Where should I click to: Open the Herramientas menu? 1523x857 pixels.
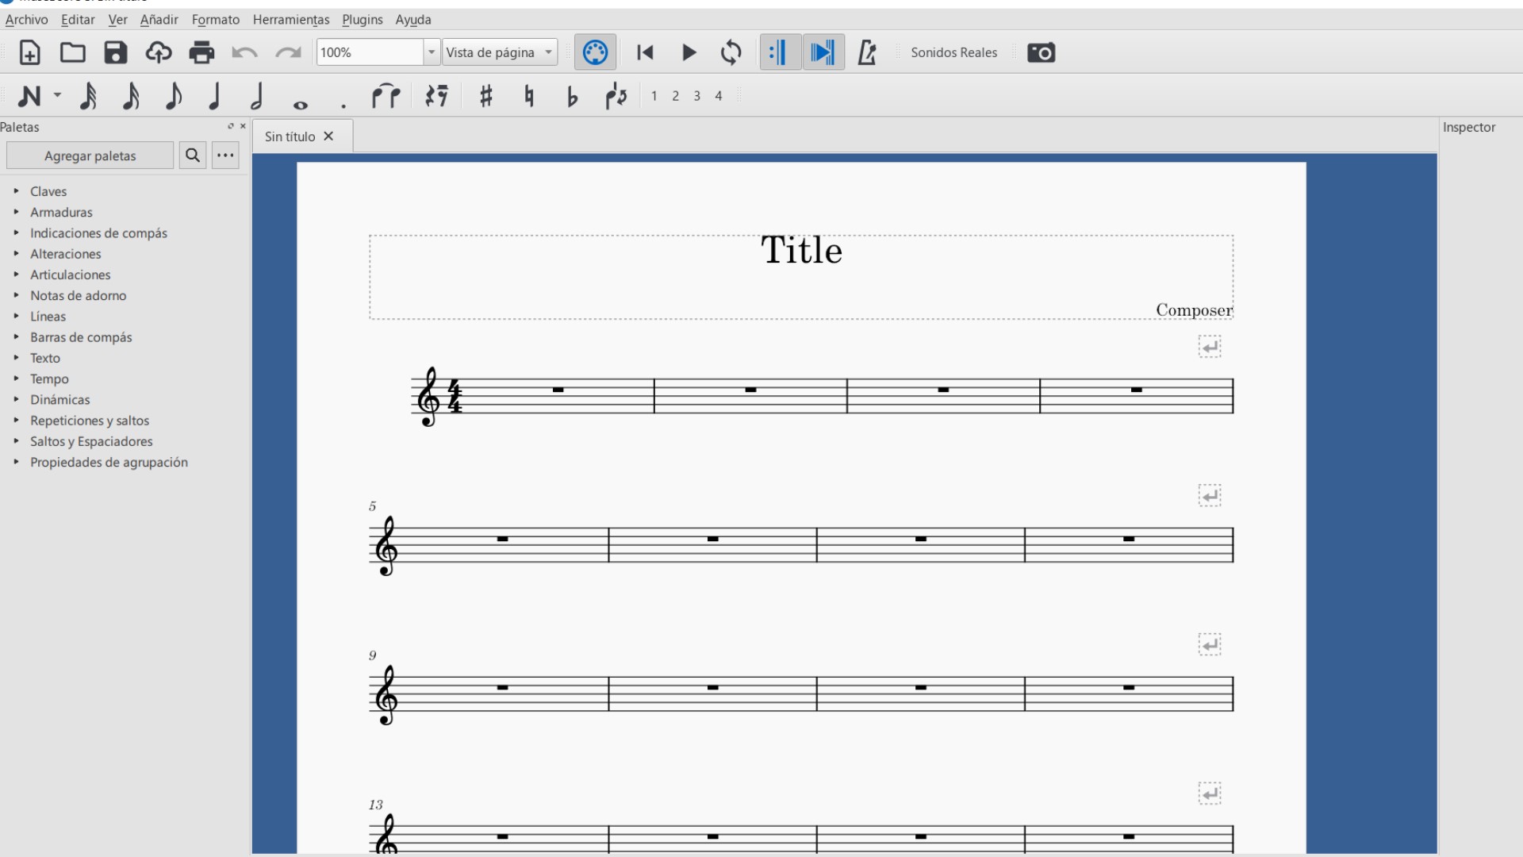click(290, 20)
